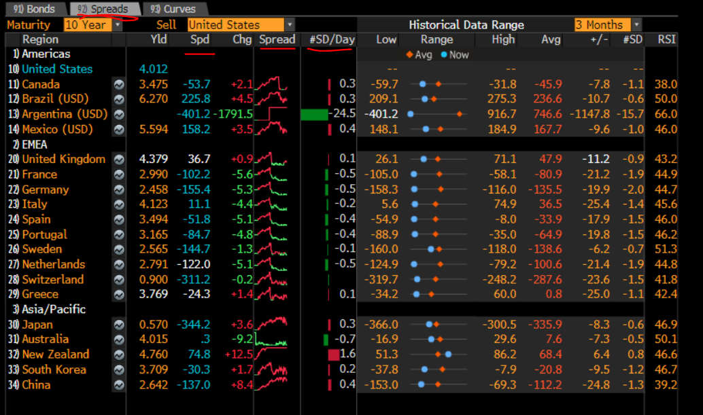Click the United States row label

pyautogui.click(x=57, y=69)
